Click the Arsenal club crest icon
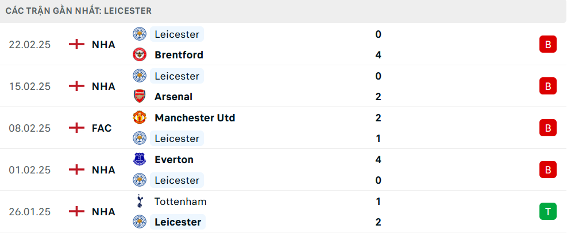The height and width of the screenshot is (233, 567). click(140, 97)
